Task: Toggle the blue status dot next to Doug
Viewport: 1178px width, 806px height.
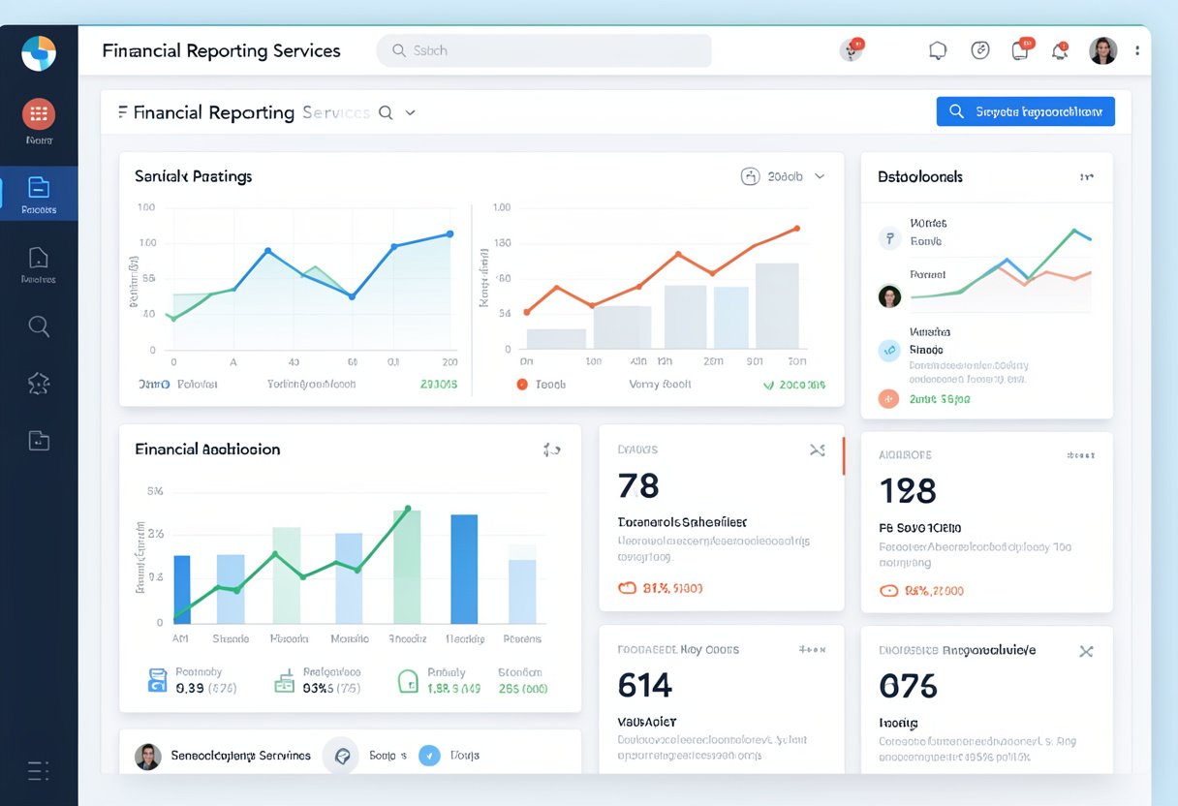Action: click(x=429, y=755)
